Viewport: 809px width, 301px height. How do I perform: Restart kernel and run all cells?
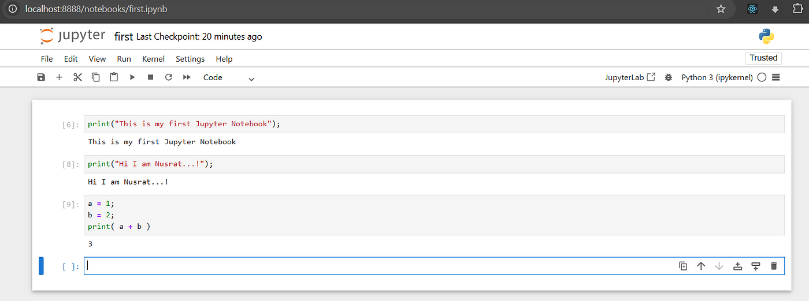[187, 77]
